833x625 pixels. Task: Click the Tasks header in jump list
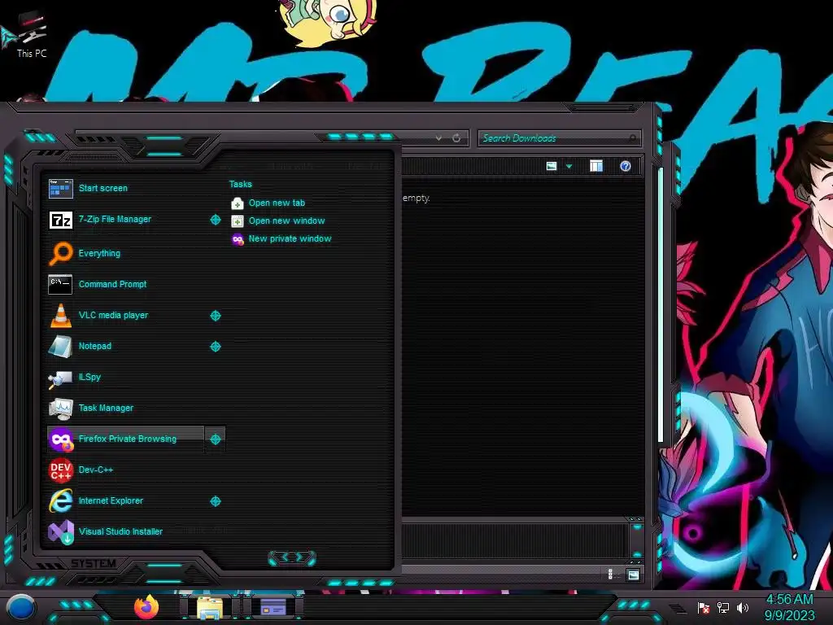240,185
